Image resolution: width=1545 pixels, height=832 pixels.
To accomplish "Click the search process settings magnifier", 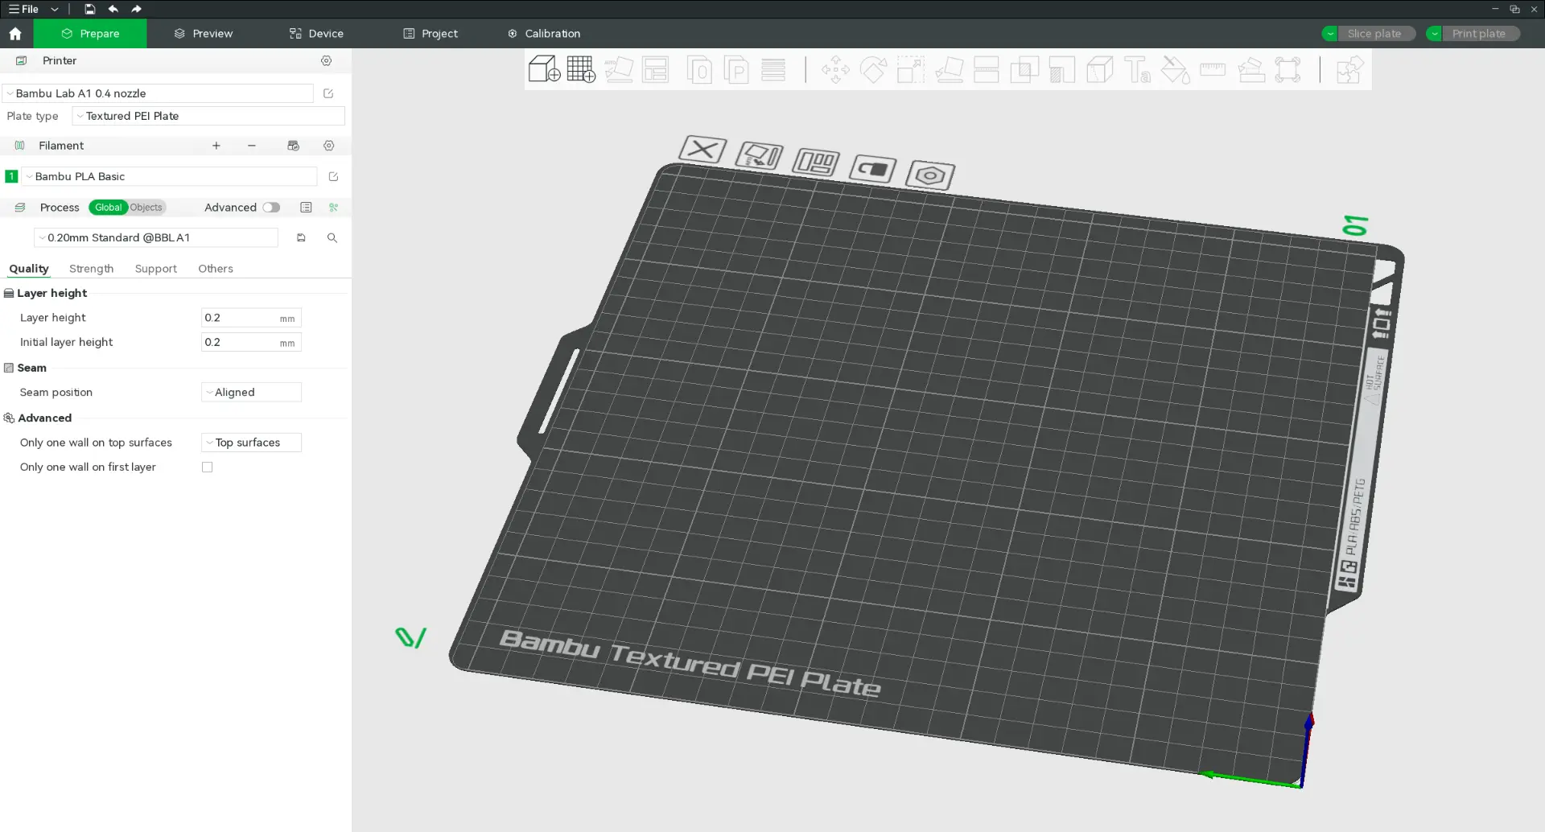I will click(x=332, y=238).
